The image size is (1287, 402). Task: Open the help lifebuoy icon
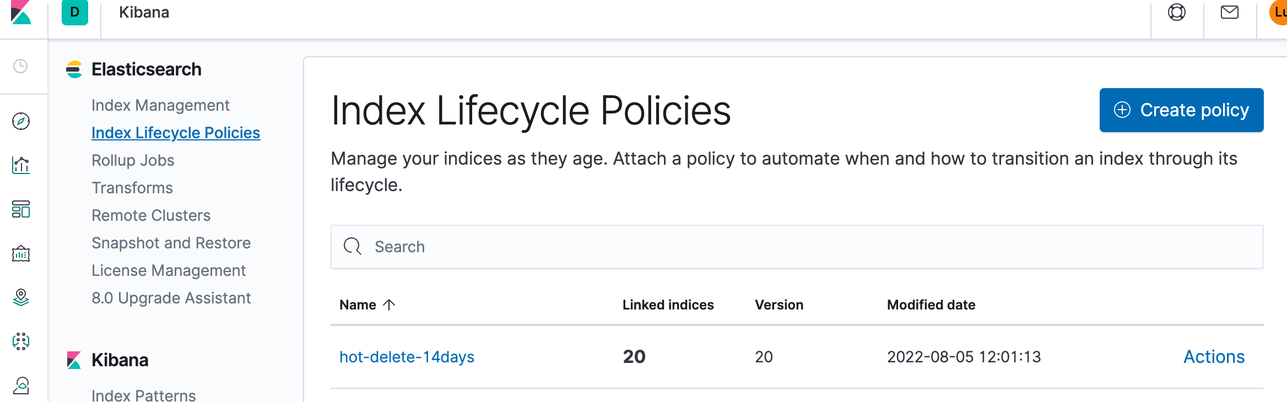pos(1177,12)
